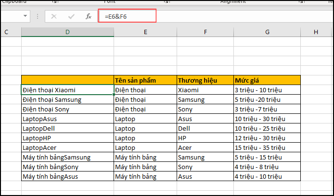The image size is (334, 196).
Task: Click the '4 triệu - 10 triệu' price cell
Action: click(x=267, y=176)
